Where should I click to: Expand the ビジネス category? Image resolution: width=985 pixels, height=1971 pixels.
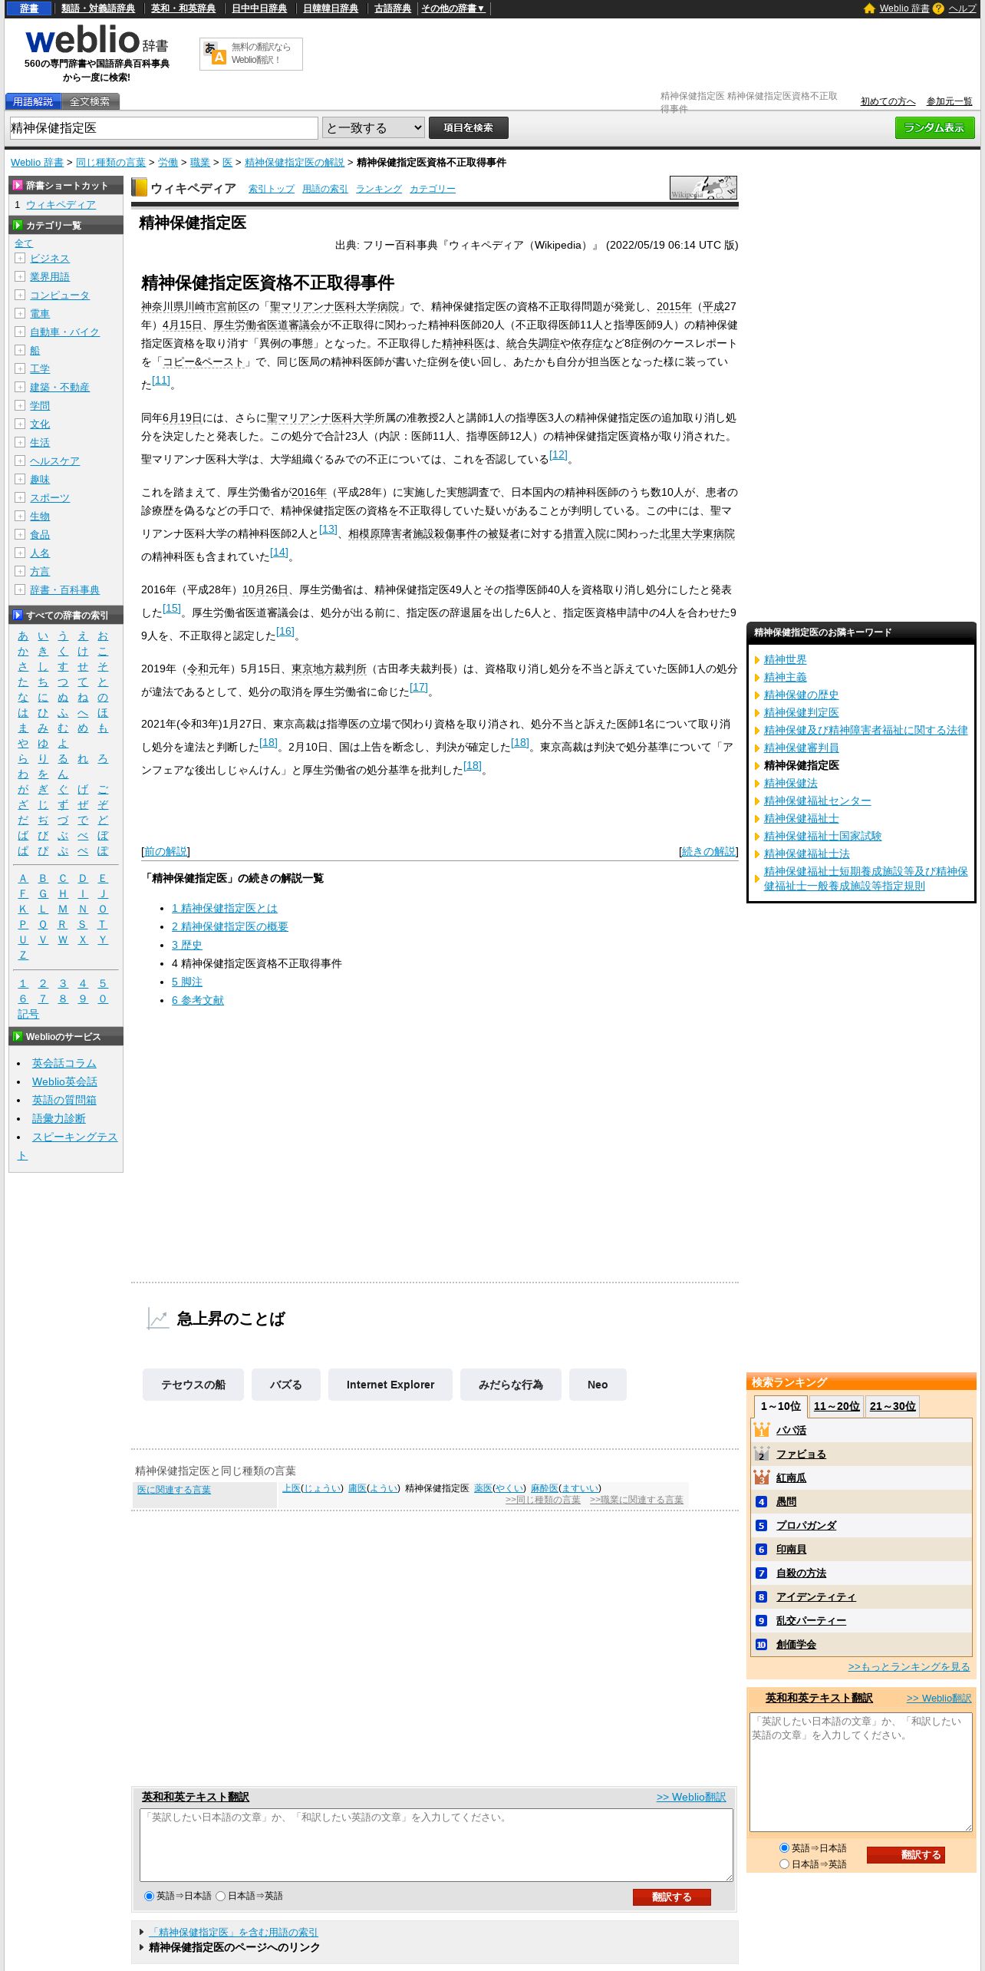tap(20, 258)
